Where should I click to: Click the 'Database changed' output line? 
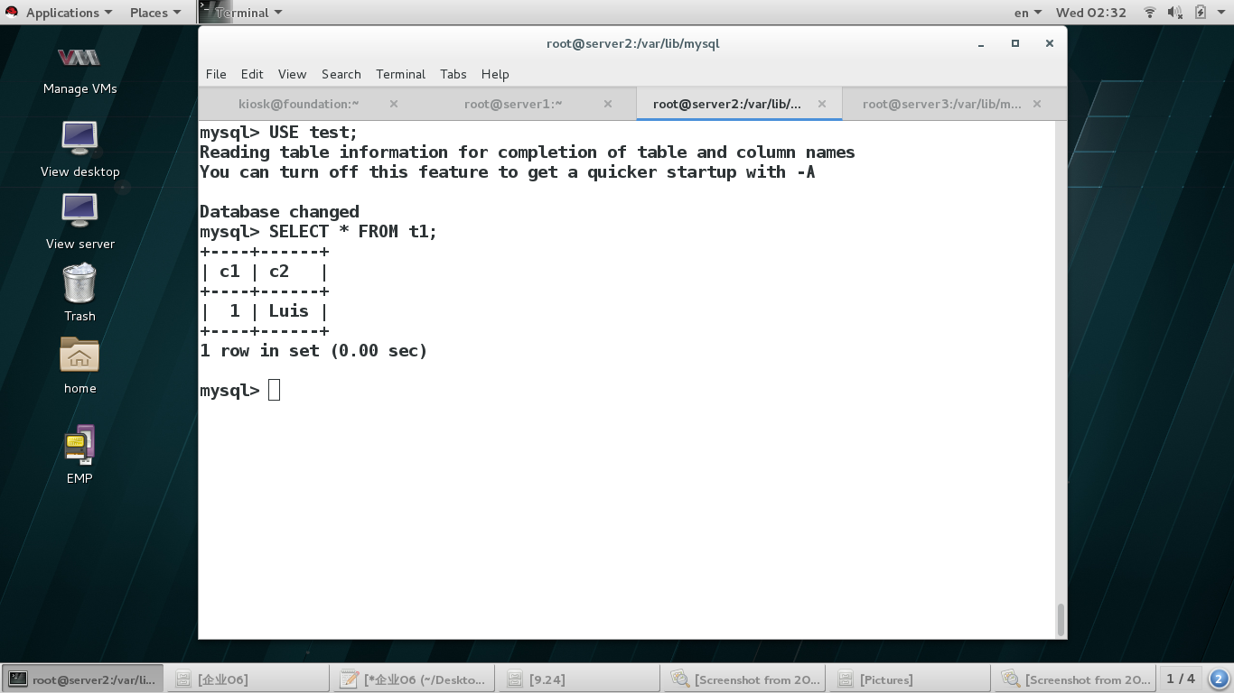(x=279, y=212)
